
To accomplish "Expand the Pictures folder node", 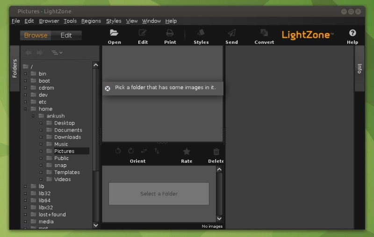I will [41, 151].
